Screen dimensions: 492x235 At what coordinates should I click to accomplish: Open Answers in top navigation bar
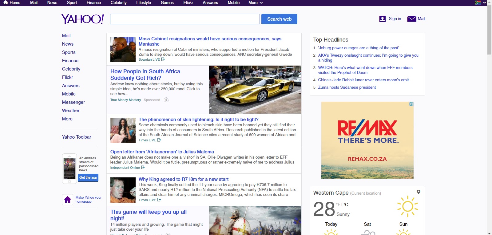pyautogui.click(x=210, y=2)
